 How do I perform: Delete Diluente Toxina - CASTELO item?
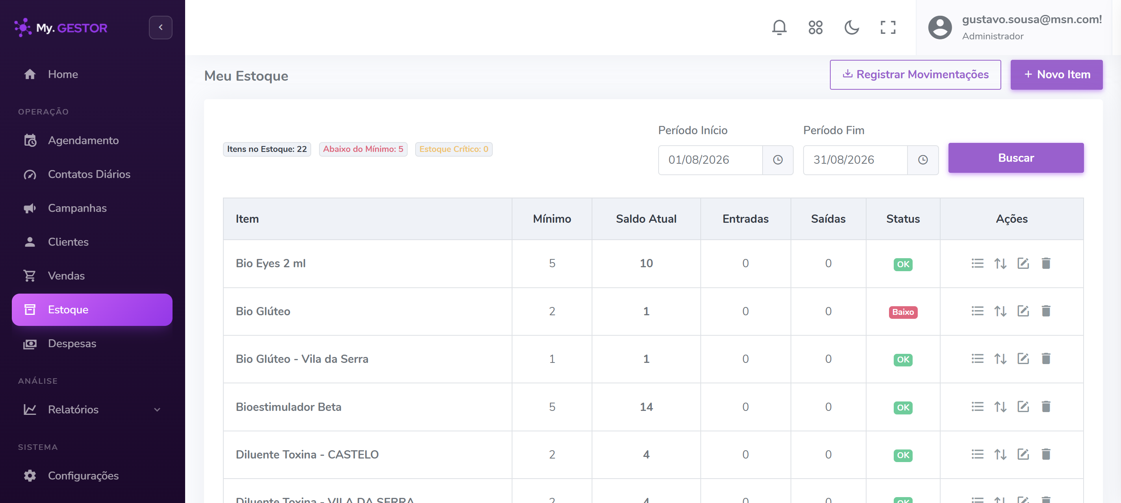pos(1046,455)
